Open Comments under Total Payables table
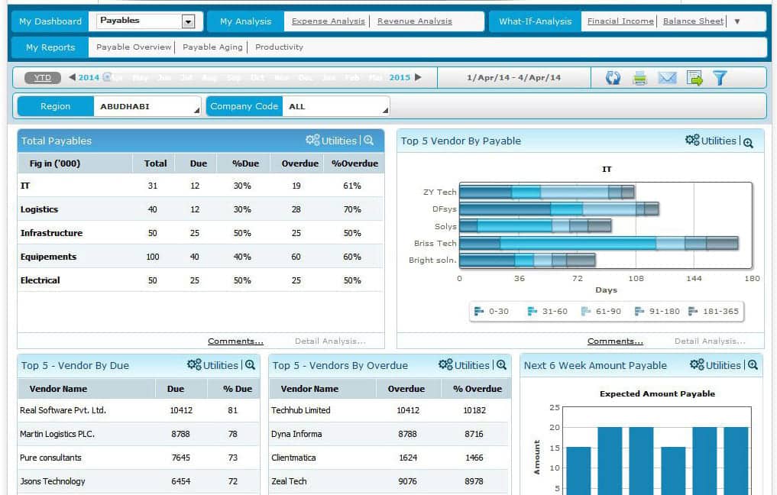777x495 pixels. pos(235,341)
